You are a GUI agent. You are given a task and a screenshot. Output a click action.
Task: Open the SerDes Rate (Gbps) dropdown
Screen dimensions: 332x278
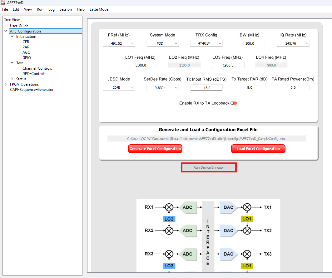point(163,88)
